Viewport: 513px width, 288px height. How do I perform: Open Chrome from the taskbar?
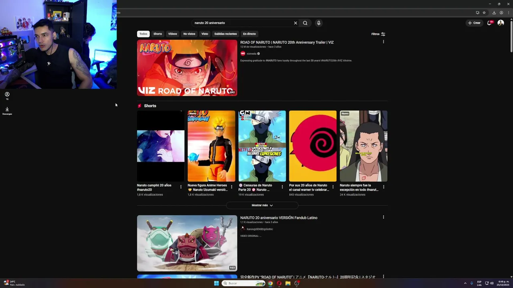pos(270,283)
